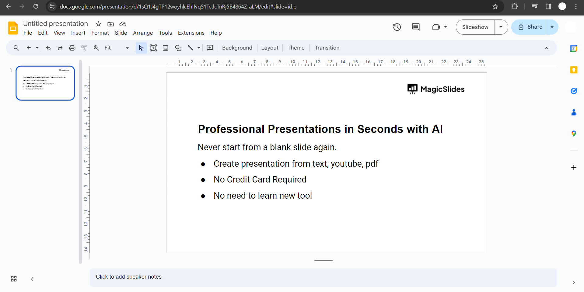
Task: Open comments panel icon
Action: coord(415,27)
